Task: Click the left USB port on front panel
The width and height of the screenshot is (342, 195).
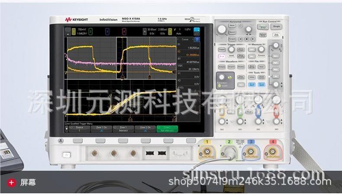Action: [150, 153]
